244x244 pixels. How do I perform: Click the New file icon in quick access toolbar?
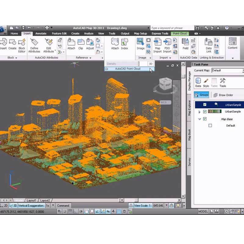pyautogui.click(x=11, y=28)
